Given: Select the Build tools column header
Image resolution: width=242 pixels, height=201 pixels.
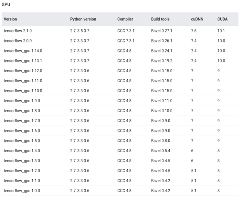Looking at the screenshot, I should [x=160, y=19].
